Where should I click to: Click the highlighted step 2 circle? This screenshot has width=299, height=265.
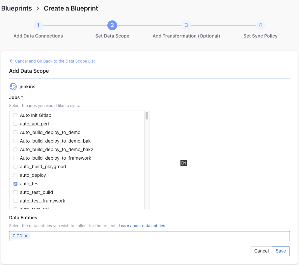tap(112, 25)
